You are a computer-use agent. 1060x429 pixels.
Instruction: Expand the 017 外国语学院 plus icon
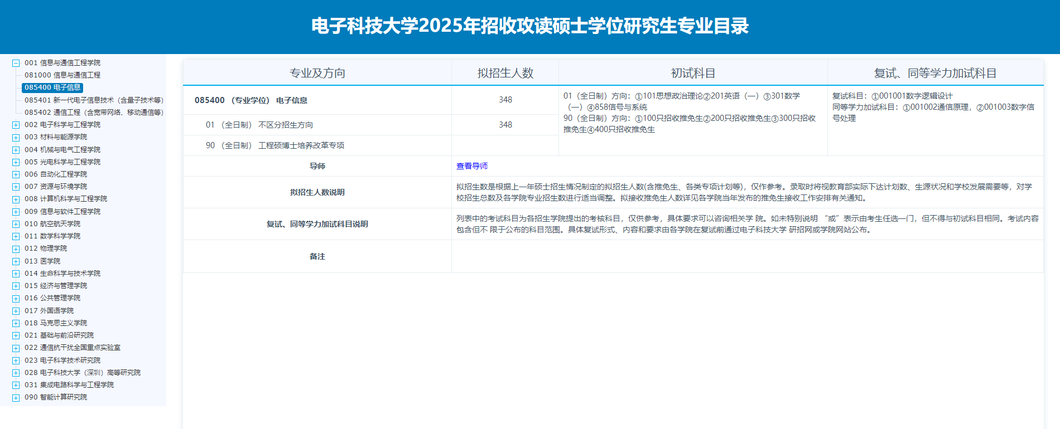point(16,311)
